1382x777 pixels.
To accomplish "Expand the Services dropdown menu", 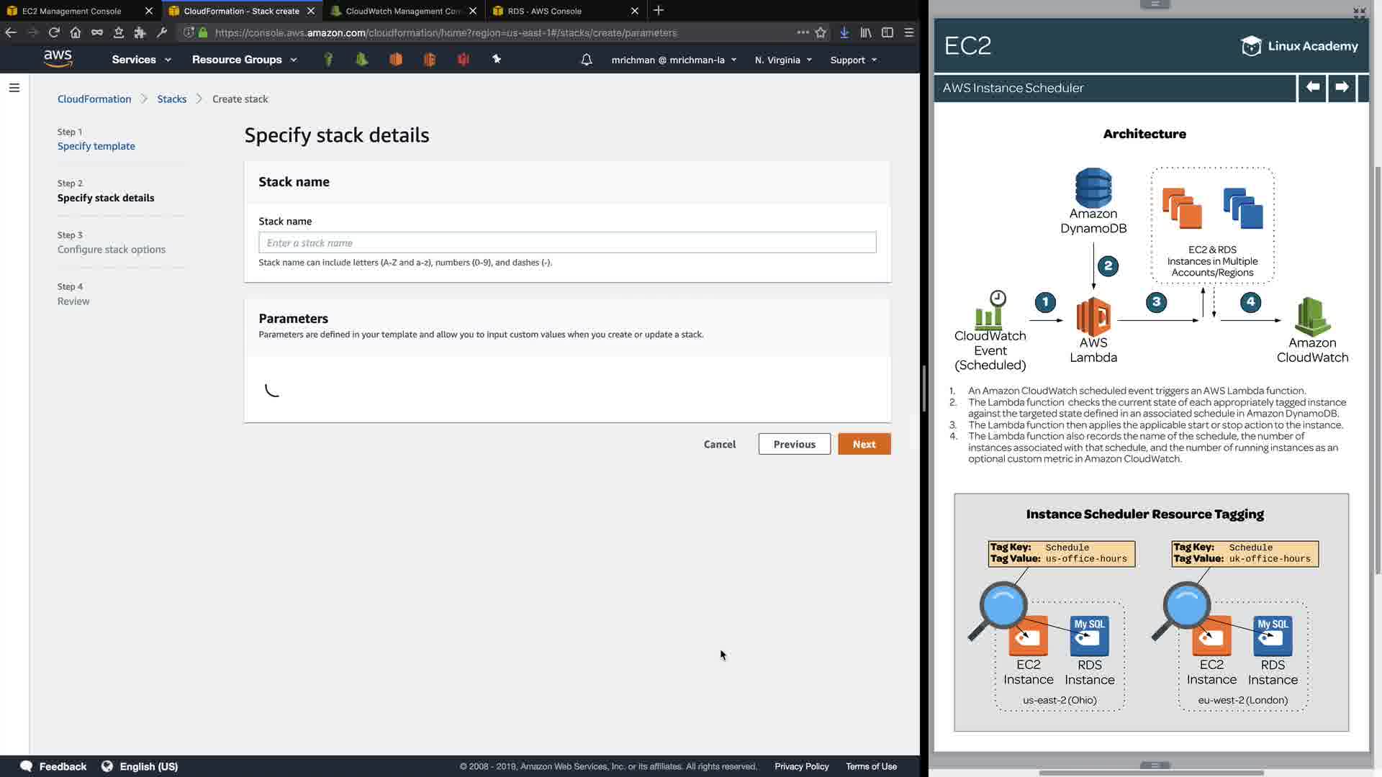I will coord(141,60).
